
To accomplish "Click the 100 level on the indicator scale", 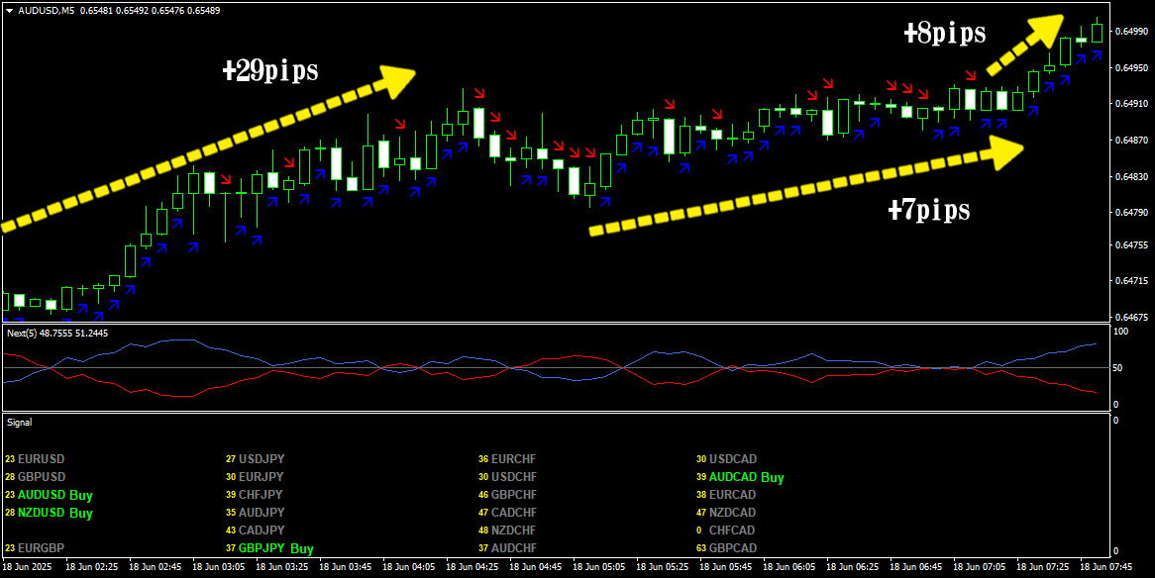I will [1120, 333].
